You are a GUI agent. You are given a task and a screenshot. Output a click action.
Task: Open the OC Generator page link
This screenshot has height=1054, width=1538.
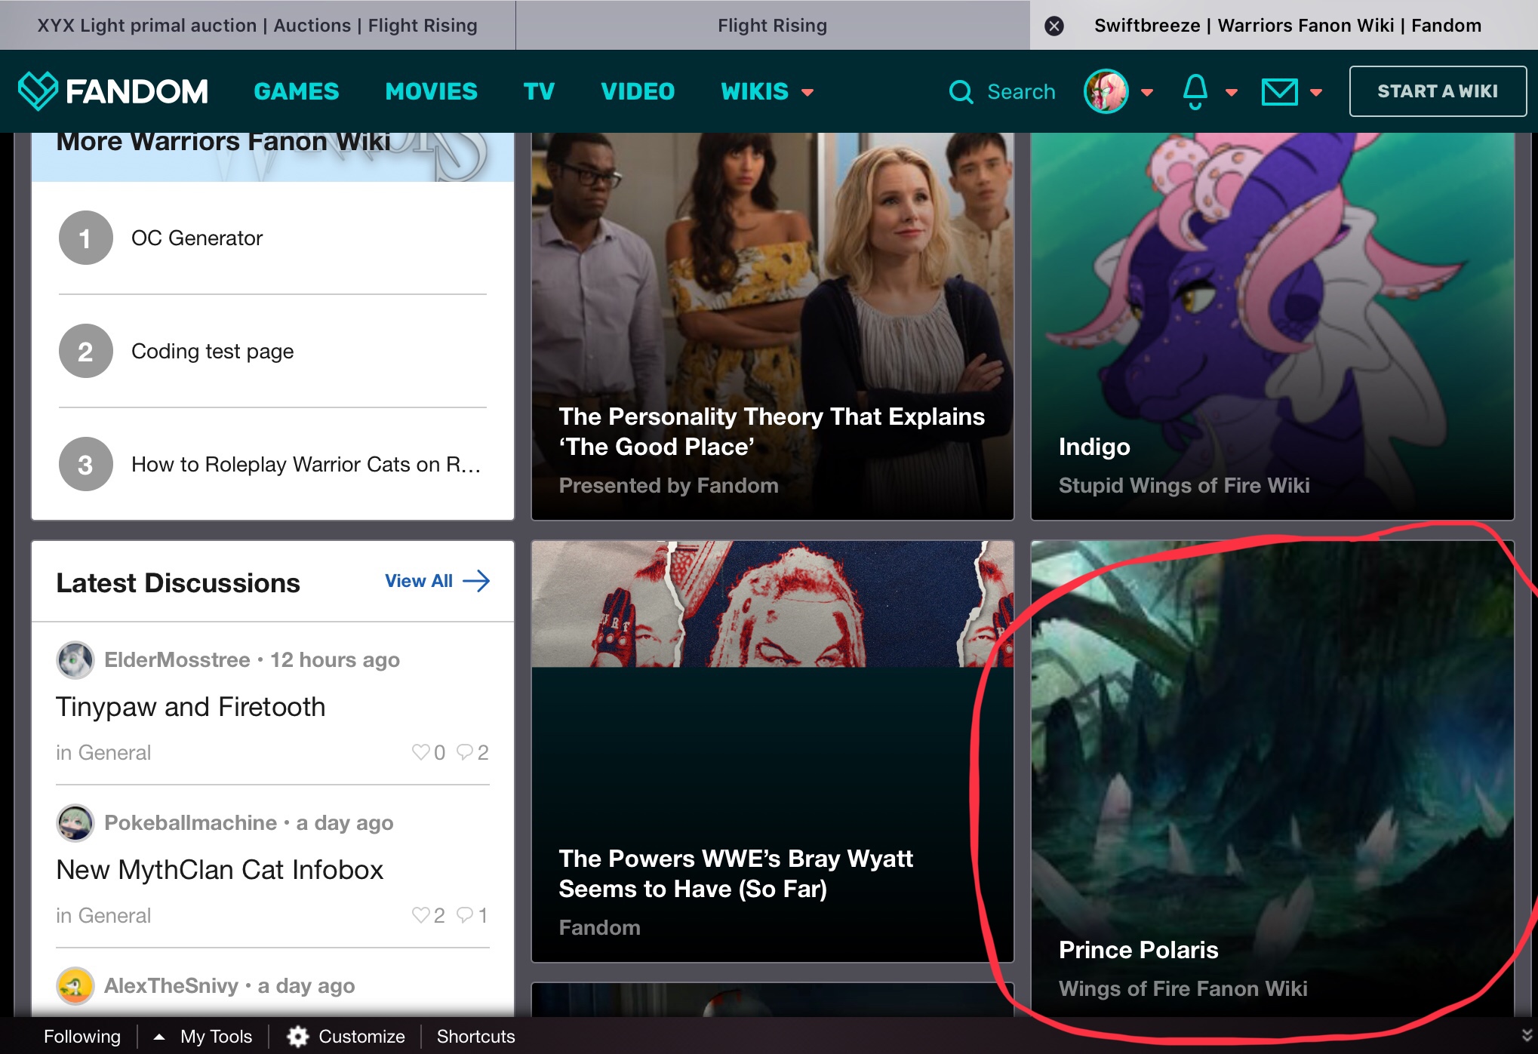pyautogui.click(x=197, y=238)
